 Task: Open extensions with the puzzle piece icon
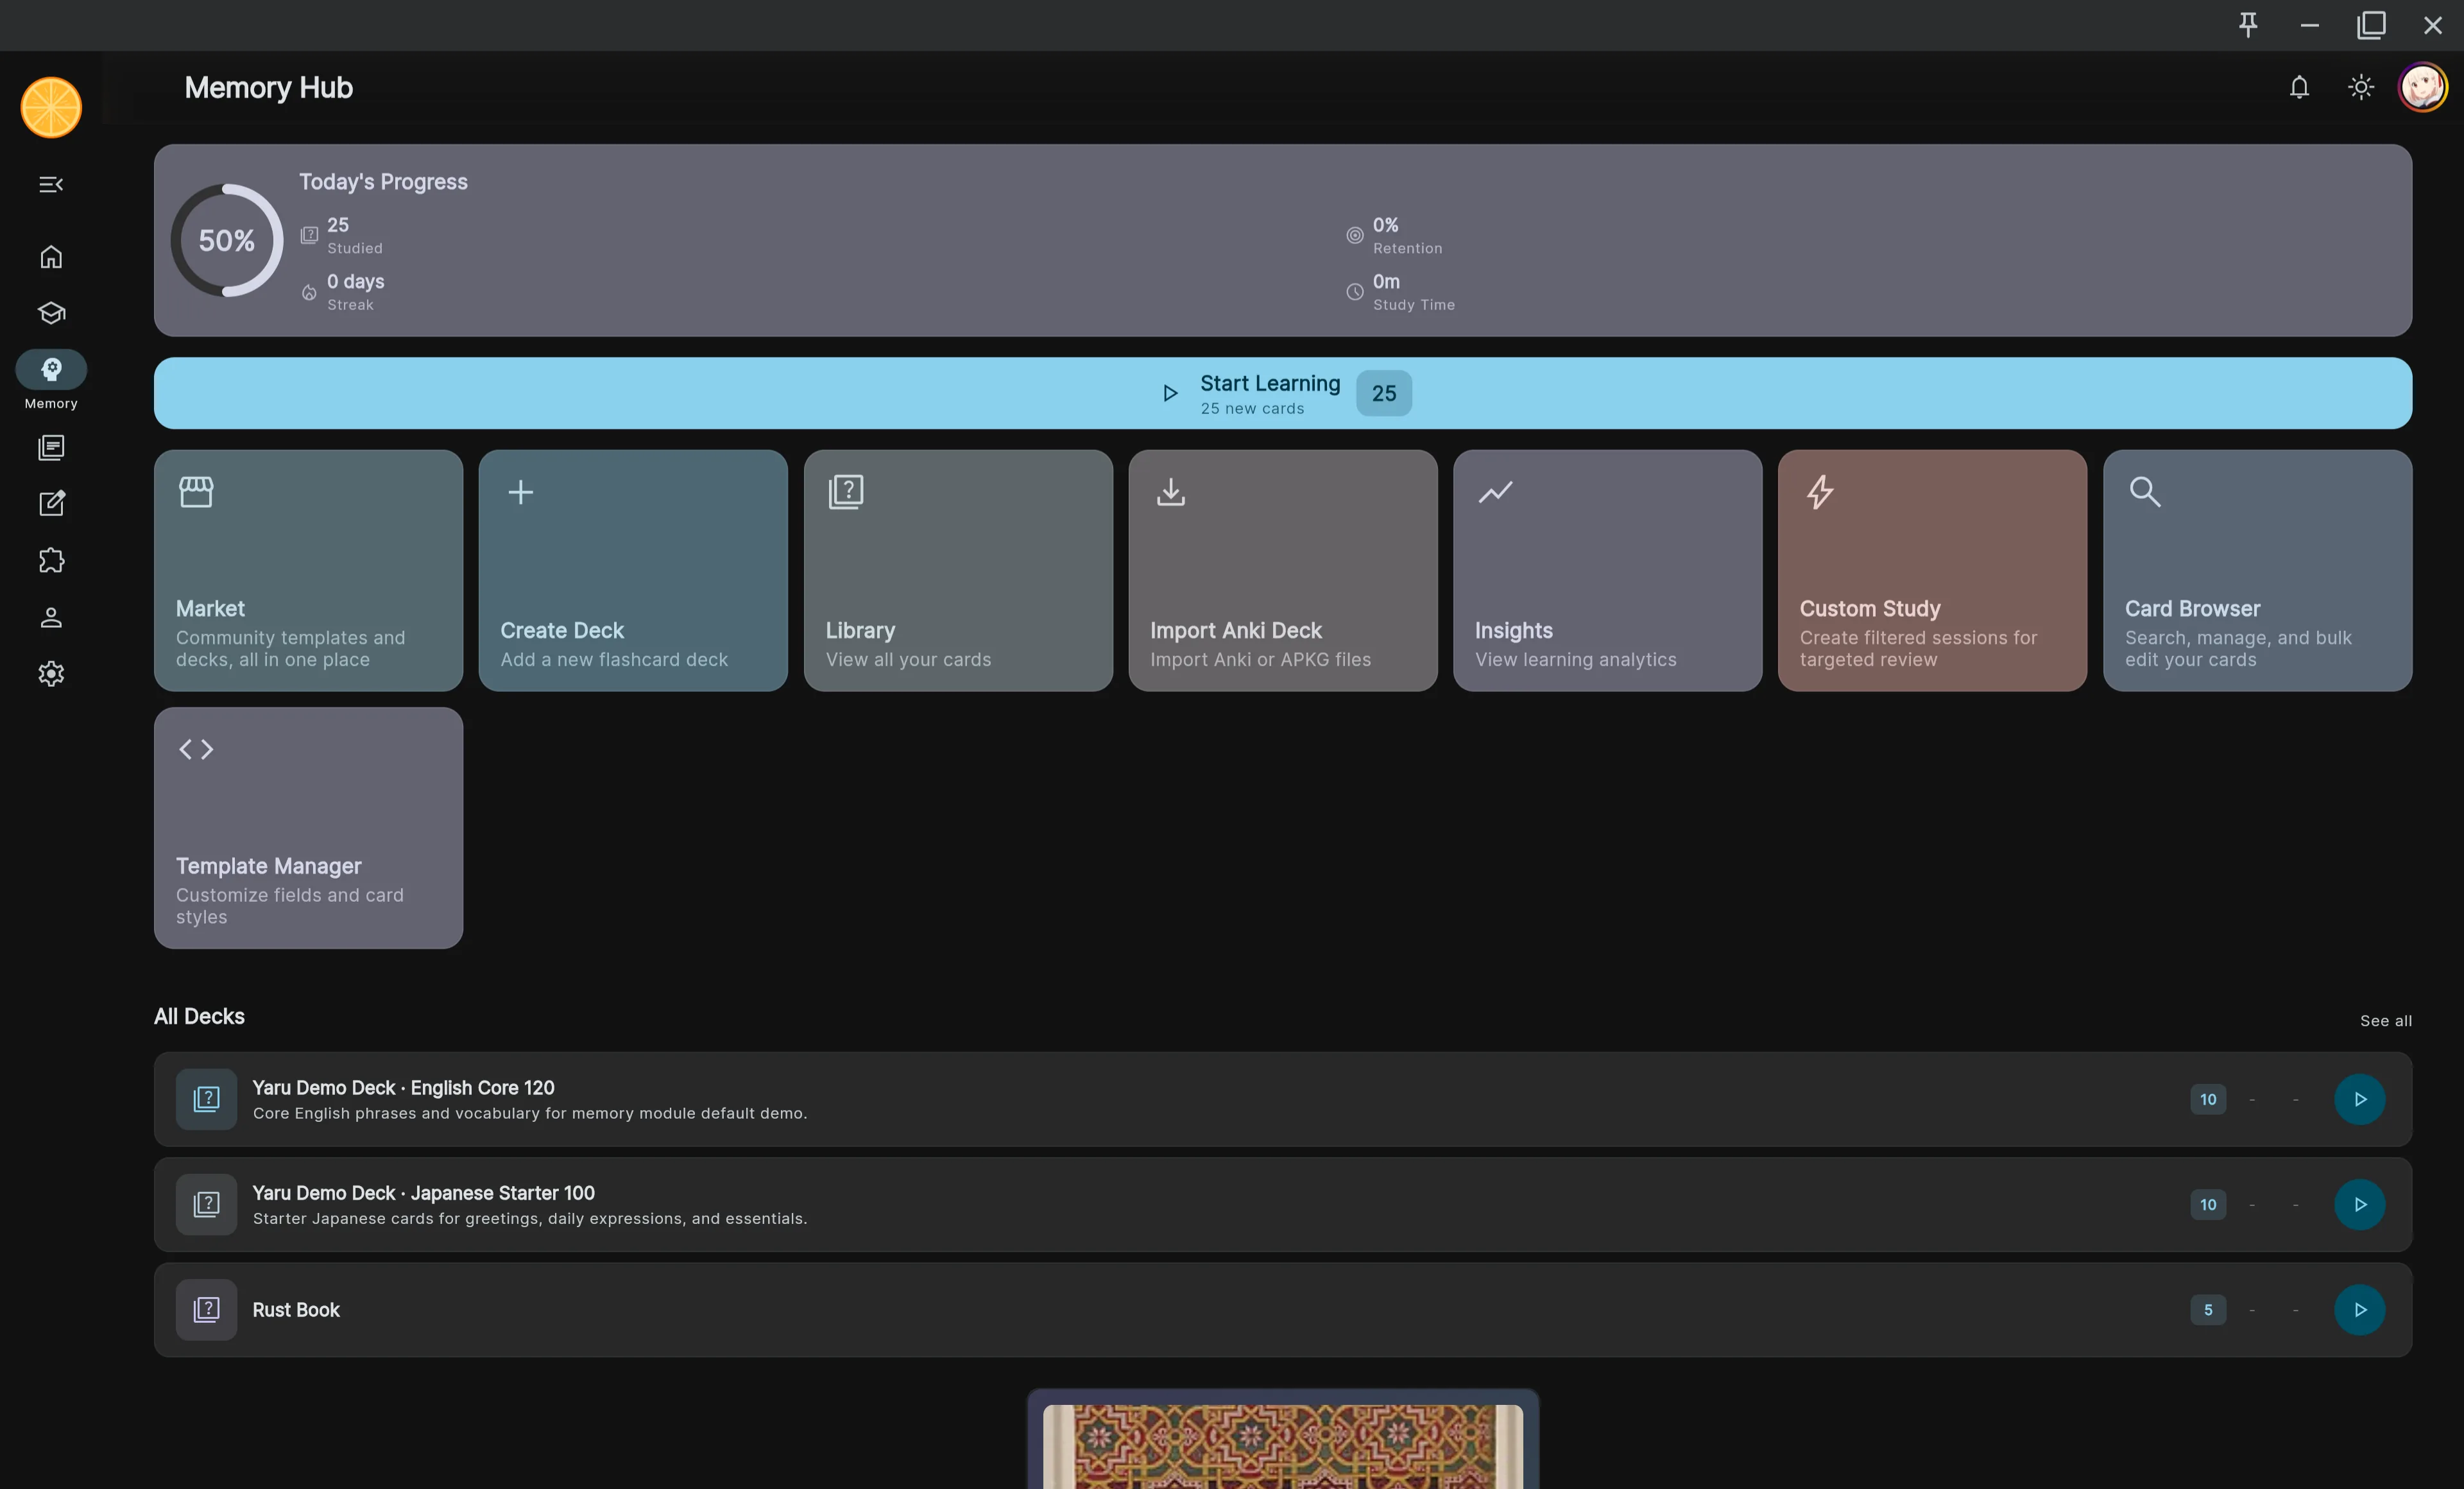click(51, 560)
